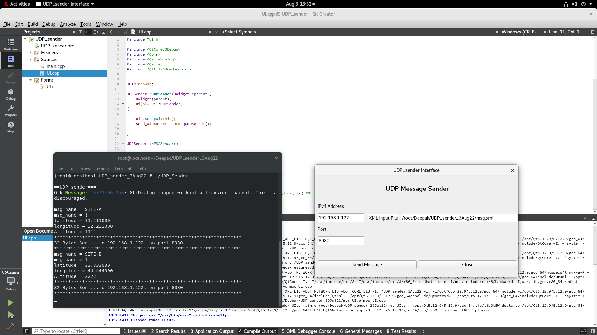This screenshot has width=597, height=335.
Task: Toggle the file lock icon near UI.cpp
Action: click(126, 32)
